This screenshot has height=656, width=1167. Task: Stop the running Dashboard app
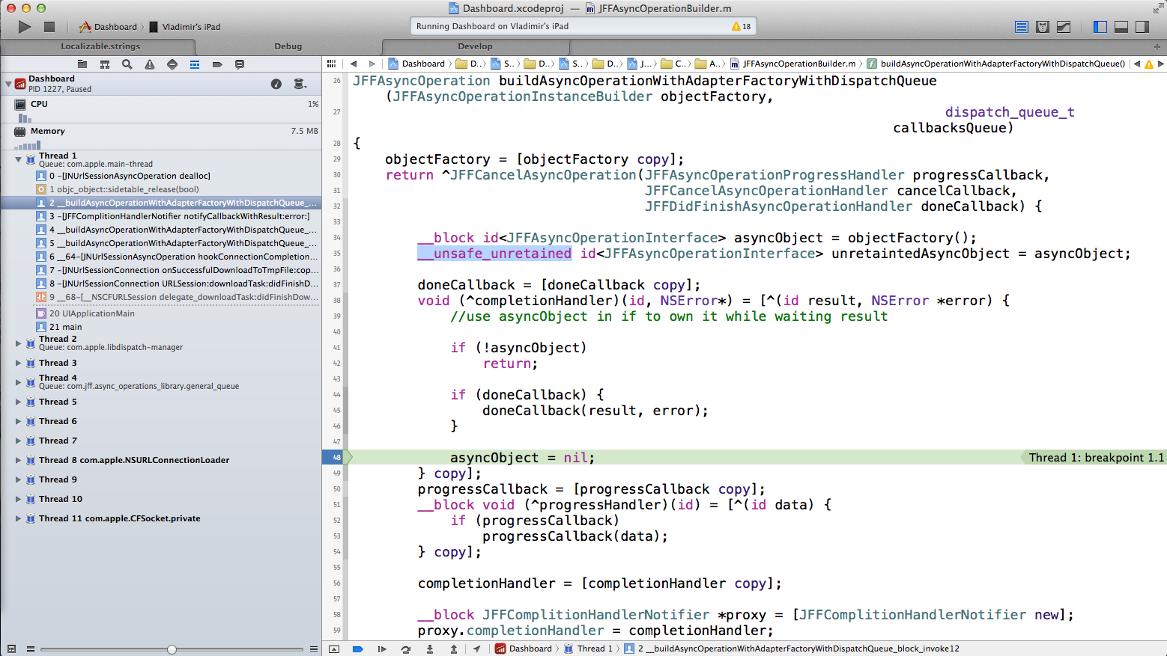pos(49,27)
